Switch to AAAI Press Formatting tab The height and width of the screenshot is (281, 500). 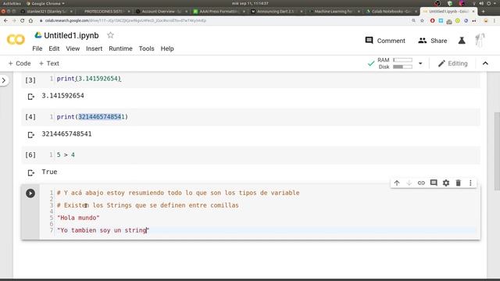[219, 11]
